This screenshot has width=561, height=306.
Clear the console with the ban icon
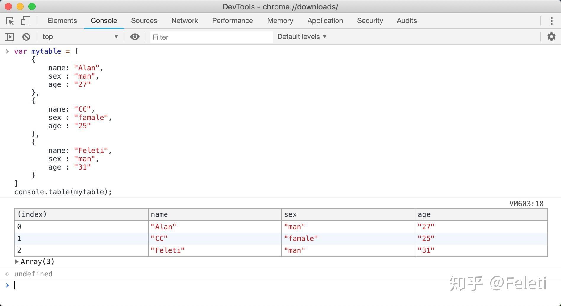pyautogui.click(x=26, y=37)
